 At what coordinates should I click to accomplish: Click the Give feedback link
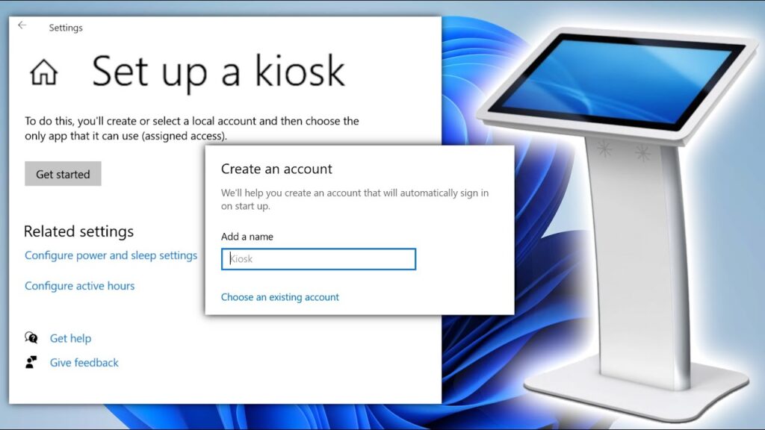point(83,363)
